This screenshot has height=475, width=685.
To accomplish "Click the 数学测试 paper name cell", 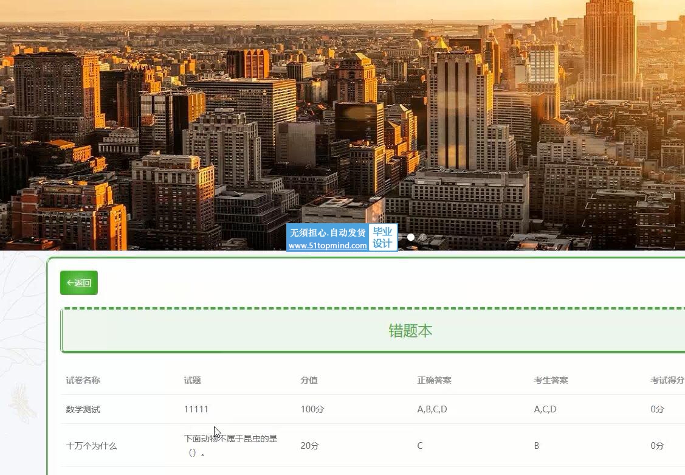I will tap(83, 409).
